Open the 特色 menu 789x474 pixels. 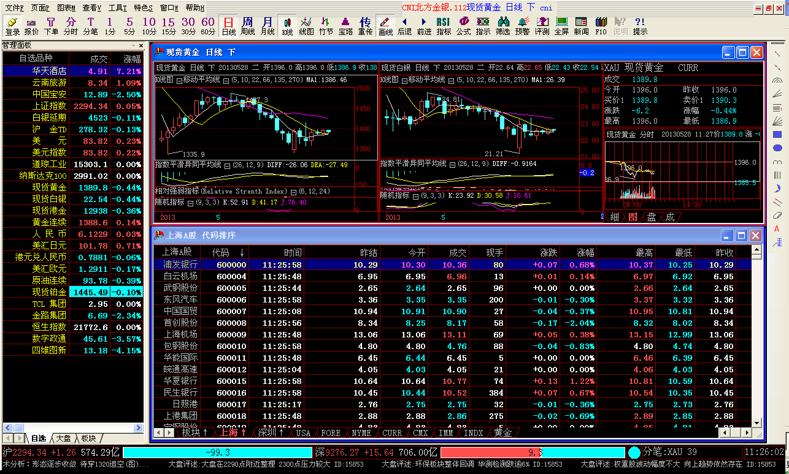pyautogui.click(x=143, y=7)
